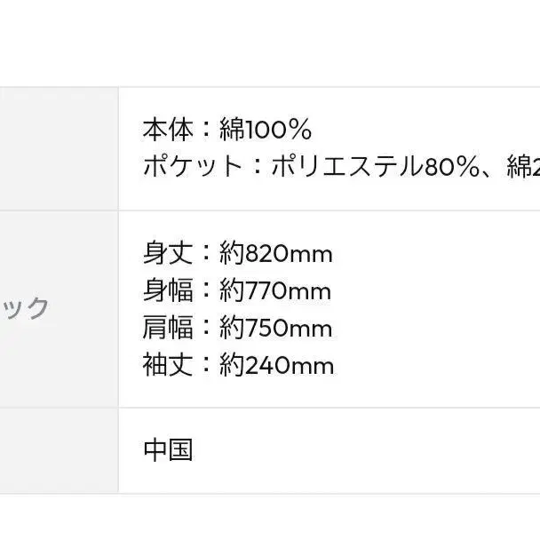540x540 pixels.
Task: Click the 綿100% value text
Action: tap(266, 130)
